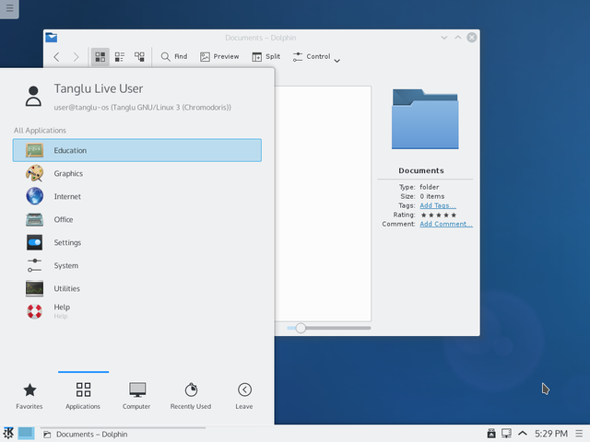590x442 pixels.
Task: Open the desktop toolbox menu button
Action: pos(9,8)
